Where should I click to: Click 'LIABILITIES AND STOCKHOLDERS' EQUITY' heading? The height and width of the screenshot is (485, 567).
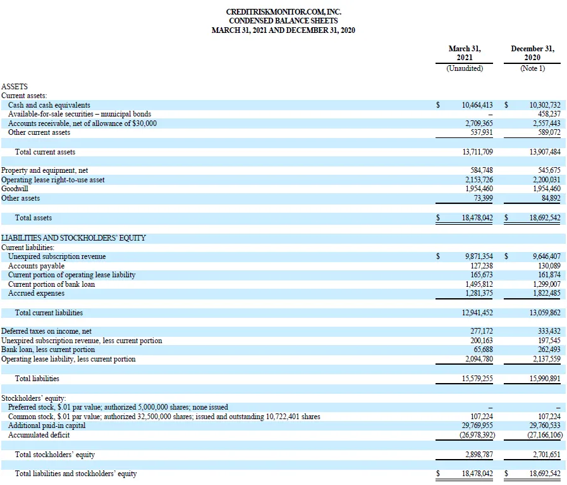[x=73, y=238]
